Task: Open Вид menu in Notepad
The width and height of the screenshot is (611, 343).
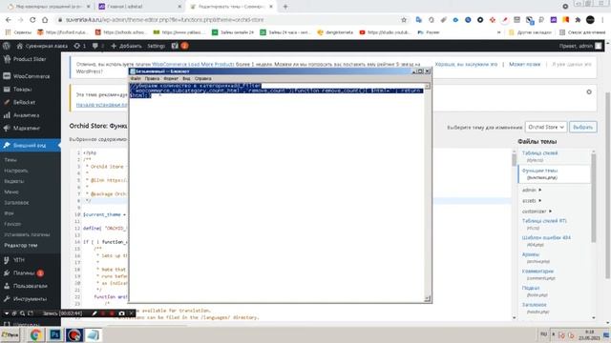Action: point(186,78)
